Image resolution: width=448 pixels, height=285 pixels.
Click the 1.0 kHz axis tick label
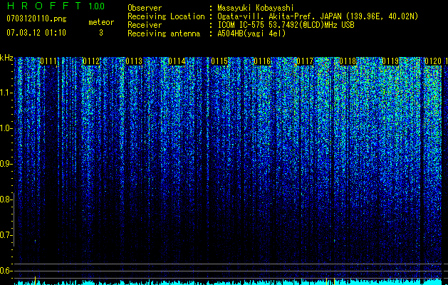(x=6, y=128)
